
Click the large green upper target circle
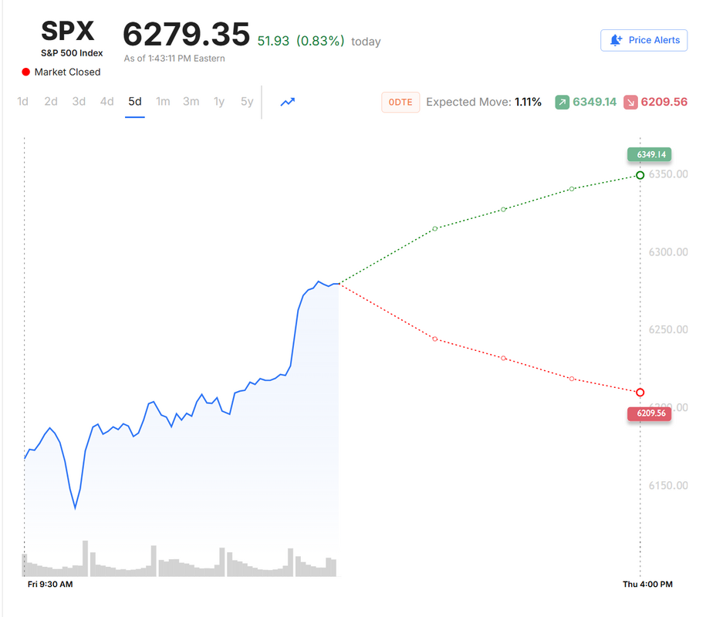coord(640,175)
